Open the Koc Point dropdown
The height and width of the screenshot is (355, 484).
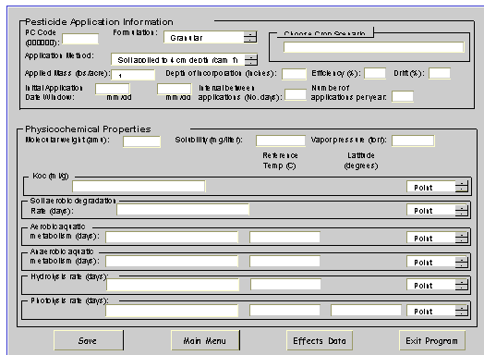(x=438, y=187)
